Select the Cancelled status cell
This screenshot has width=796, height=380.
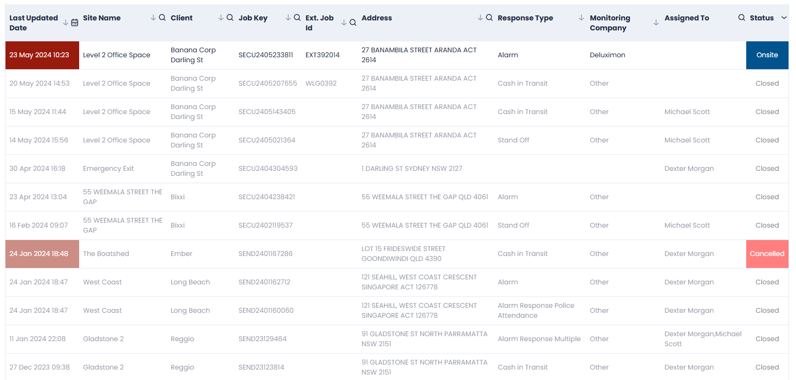point(767,253)
